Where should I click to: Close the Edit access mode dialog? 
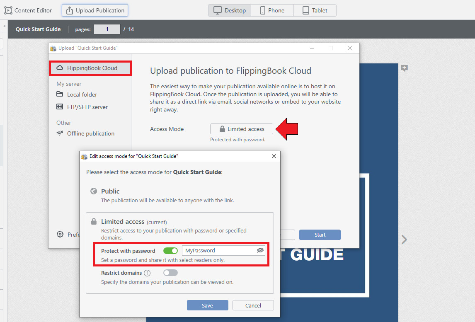pos(274,156)
